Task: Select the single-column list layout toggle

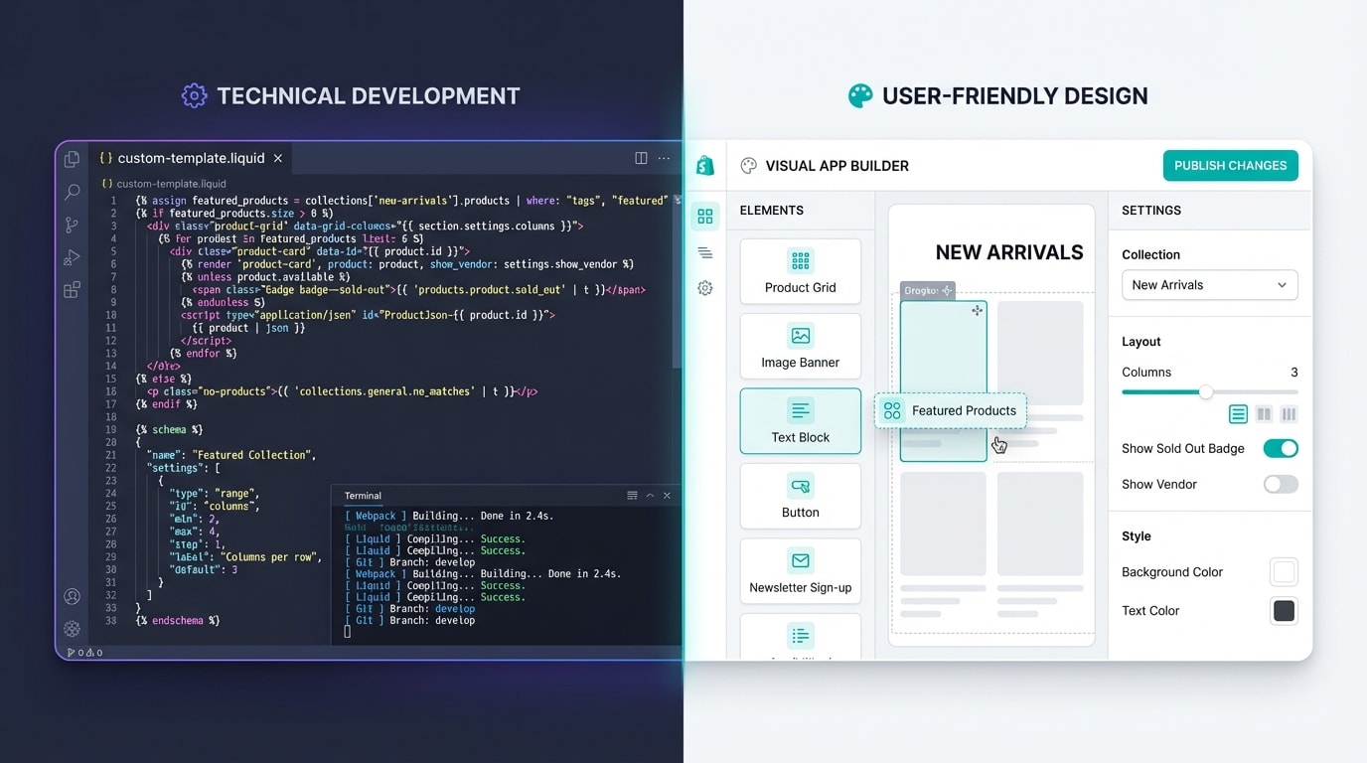Action: click(1238, 414)
